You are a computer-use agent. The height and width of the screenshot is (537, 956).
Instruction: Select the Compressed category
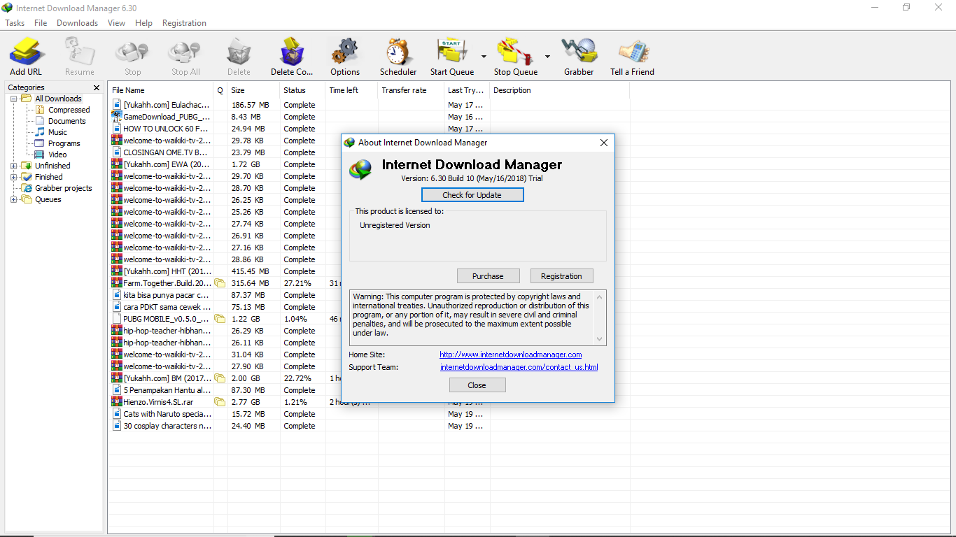point(69,110)
